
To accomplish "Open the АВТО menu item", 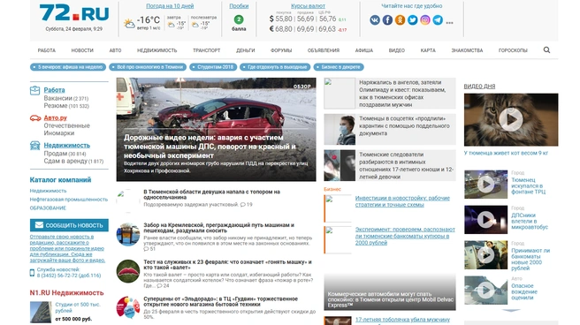I will tap(115, 50).
